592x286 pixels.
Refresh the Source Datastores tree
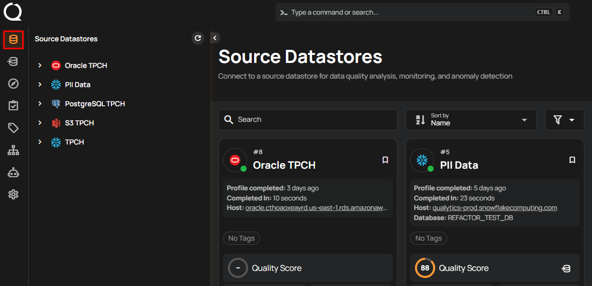pos(198,38)
